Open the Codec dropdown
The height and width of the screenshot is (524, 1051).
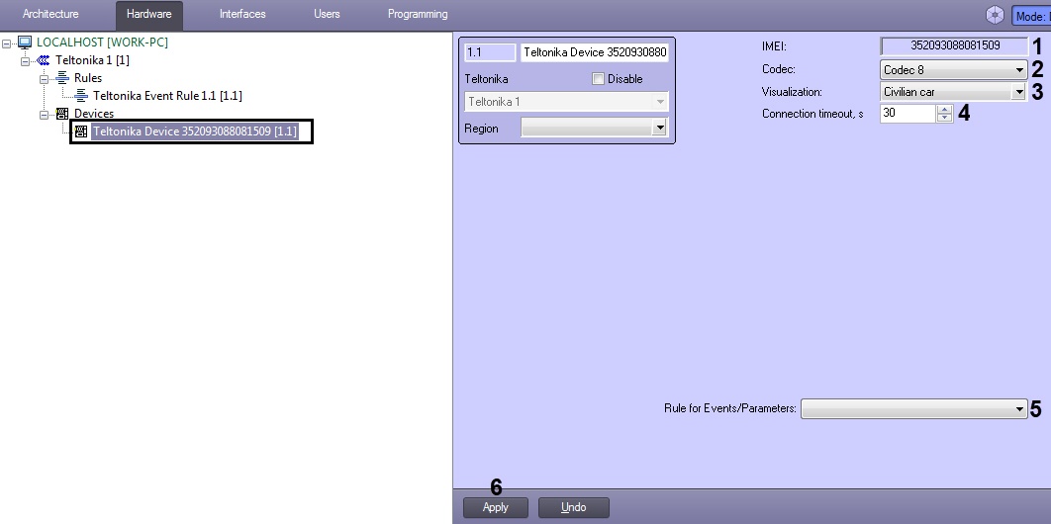953,69
